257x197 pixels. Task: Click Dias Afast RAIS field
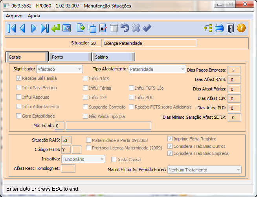tap(234, 80)
